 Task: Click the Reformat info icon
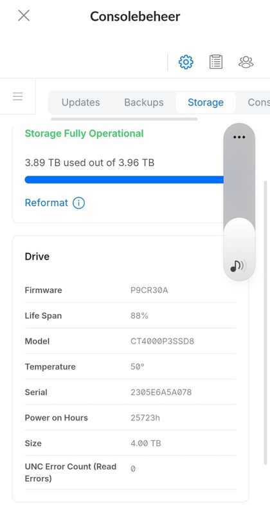click(x=78, y=203)
